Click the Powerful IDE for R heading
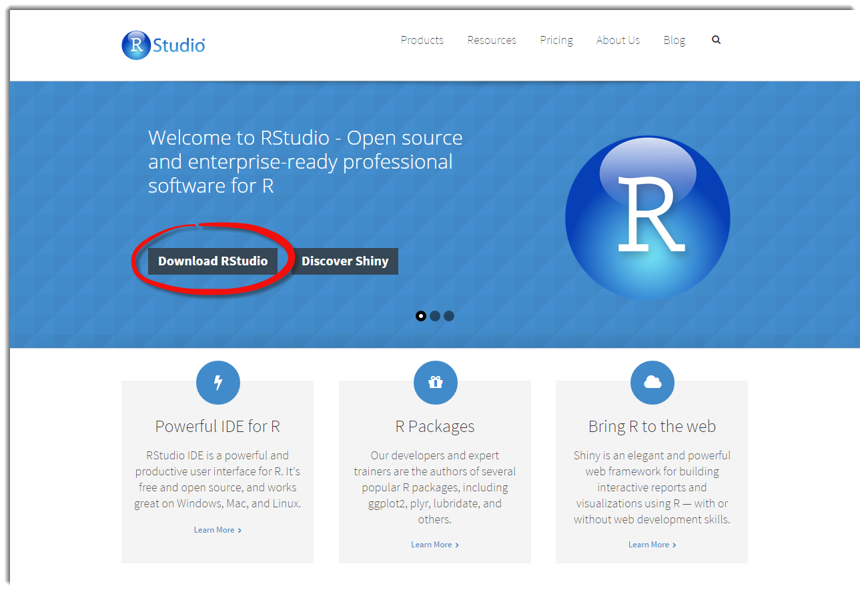The width and height of the screenshot is (860, 590). pyautogui.click(x=218, y=427)
